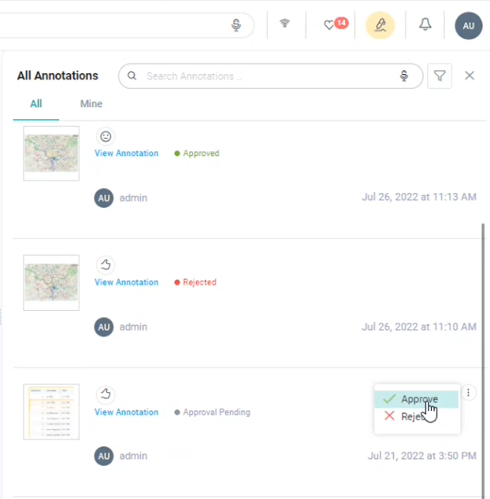This screenshot has height=499, width=490.
Task: Open three-dot menu of pending annotation
Action: click(469, 393)
